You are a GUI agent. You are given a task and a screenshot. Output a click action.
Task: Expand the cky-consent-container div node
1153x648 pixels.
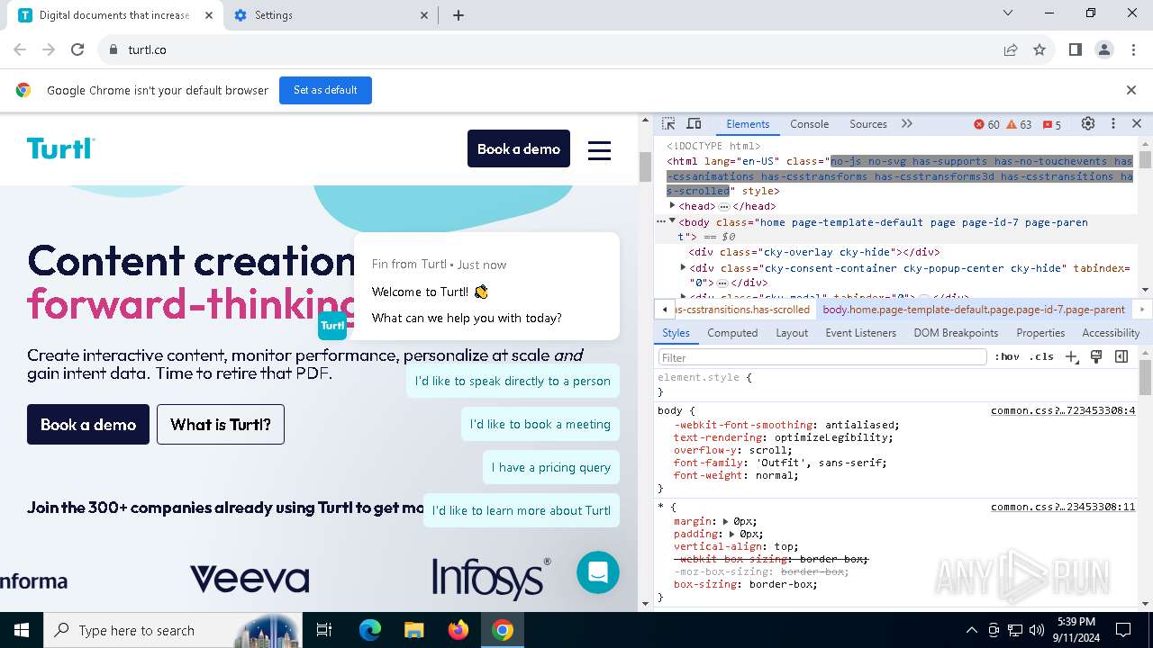click(x=684, y=267)
